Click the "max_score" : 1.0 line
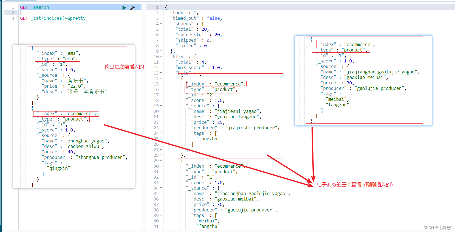Image resolution: width=455 pixels, height=232 pixels. click(199, 68)
